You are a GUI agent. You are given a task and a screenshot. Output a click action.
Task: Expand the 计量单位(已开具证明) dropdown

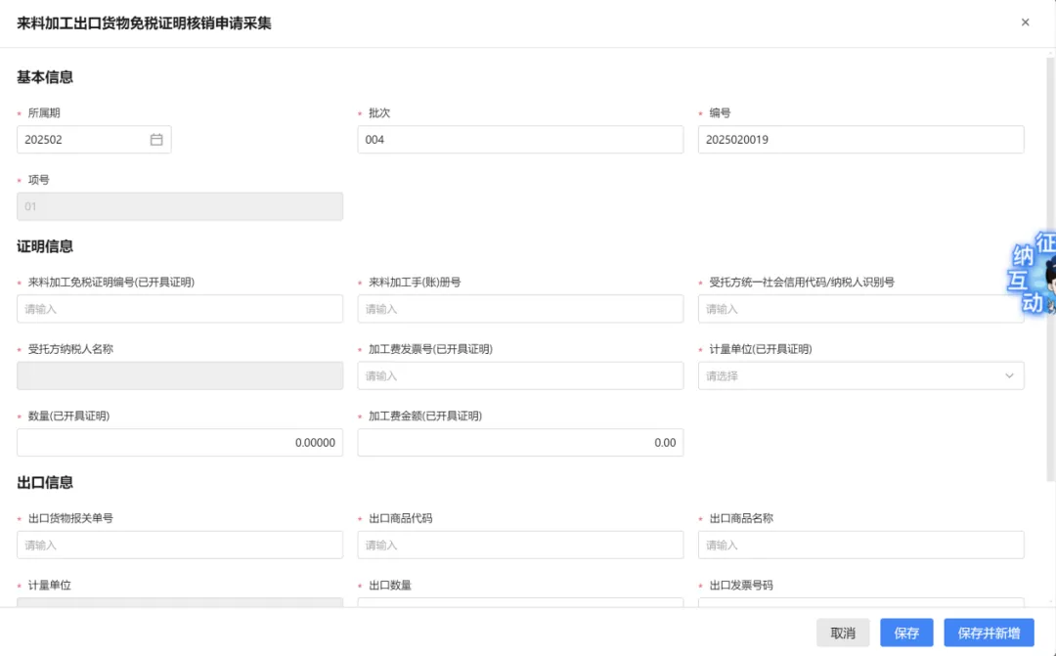(x=860, y=376)
